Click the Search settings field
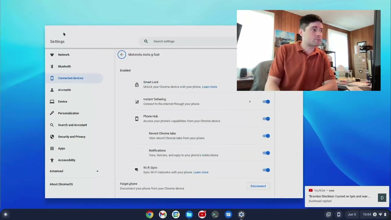Image resolution: width=391 pixels, height=220 pixels. 188,41
